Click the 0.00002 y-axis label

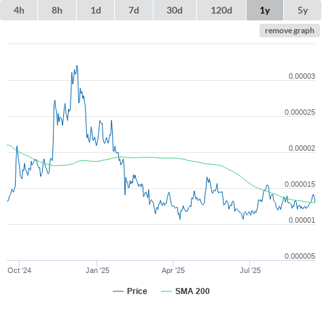(302, 148)
